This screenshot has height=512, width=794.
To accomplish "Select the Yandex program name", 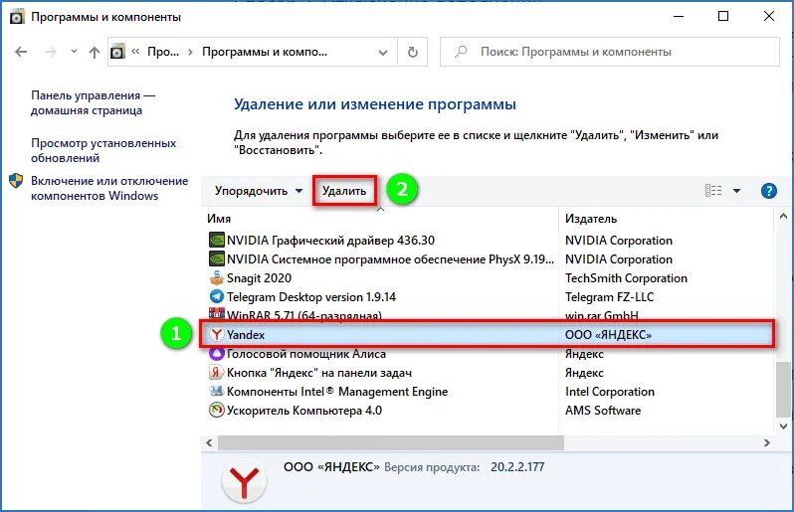I will pos(246,335).
